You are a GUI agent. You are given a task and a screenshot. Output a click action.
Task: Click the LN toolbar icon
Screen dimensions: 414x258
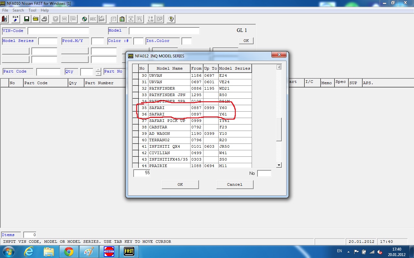tap(151, 19)
